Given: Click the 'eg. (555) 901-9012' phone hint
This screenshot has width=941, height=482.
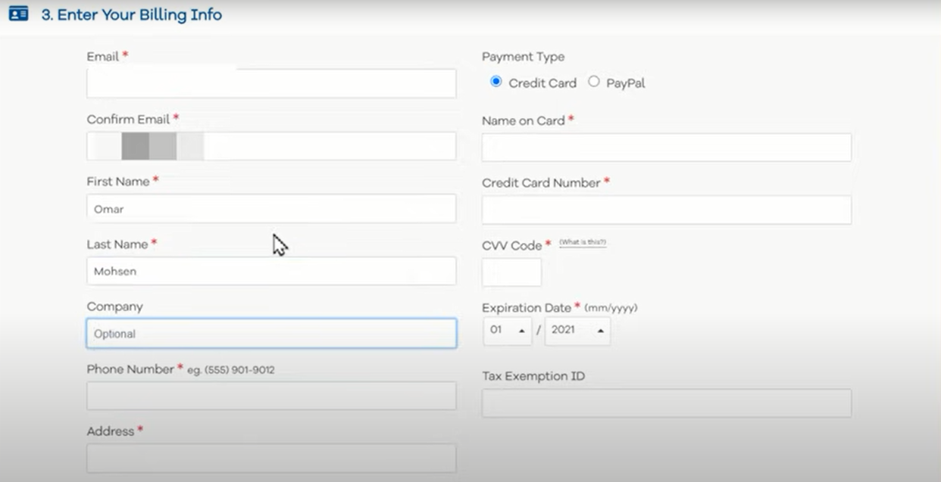Looking at the screenshot, I should click(231, 370).
